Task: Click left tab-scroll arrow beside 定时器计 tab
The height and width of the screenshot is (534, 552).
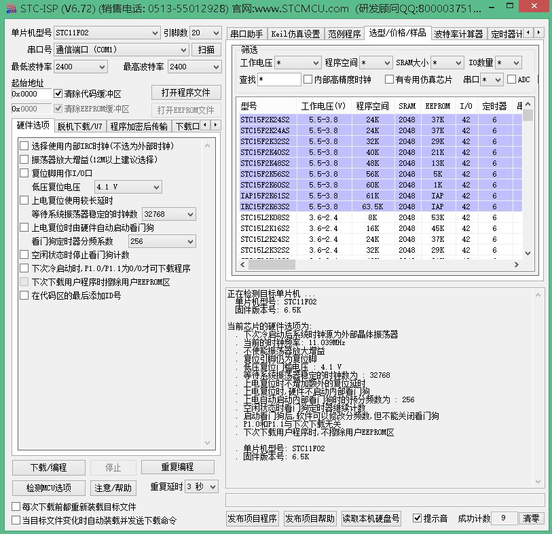Action: pos(528,33)
